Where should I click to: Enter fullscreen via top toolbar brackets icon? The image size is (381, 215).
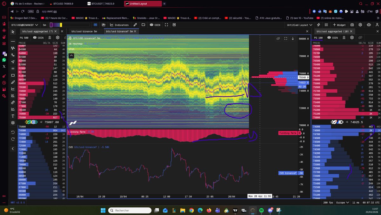click(166, 25)
